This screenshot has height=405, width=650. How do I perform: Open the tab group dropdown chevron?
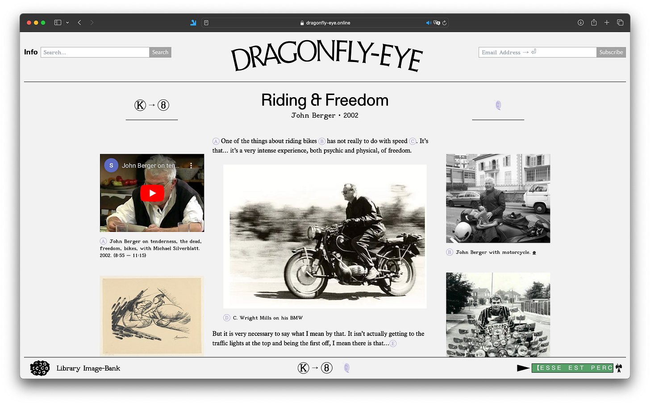[67, 23]
